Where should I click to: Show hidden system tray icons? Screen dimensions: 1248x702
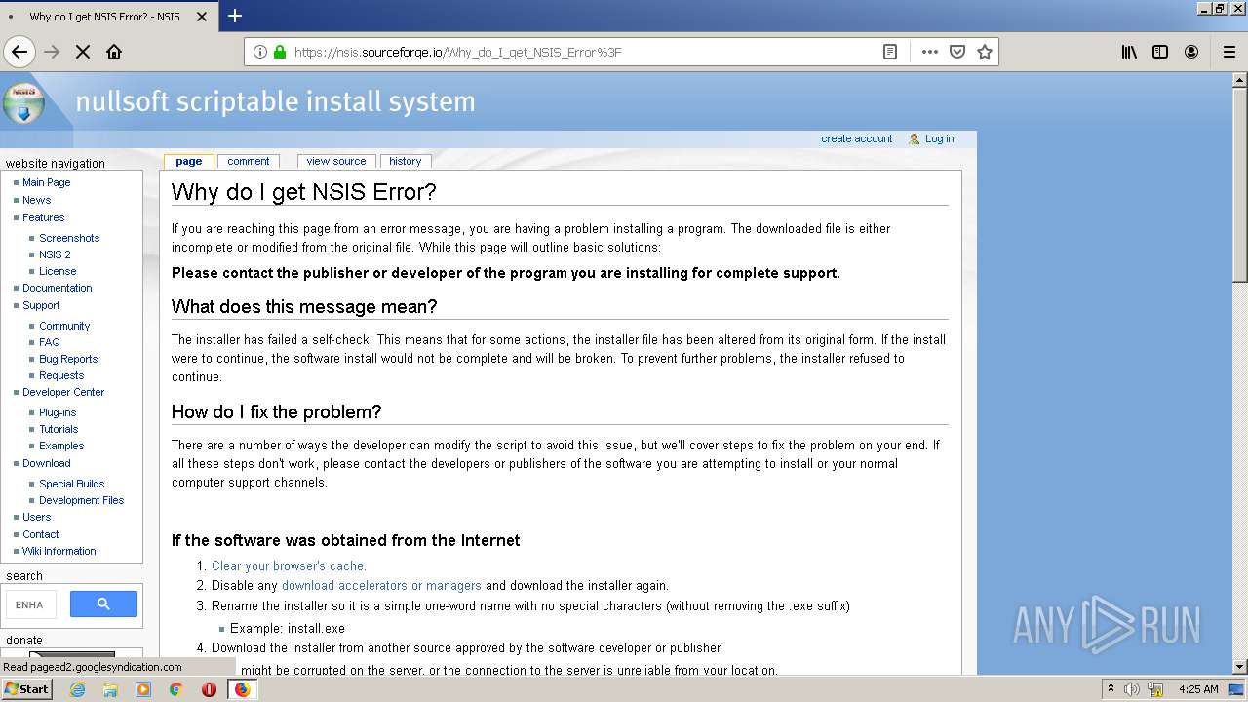point(1111,689)
